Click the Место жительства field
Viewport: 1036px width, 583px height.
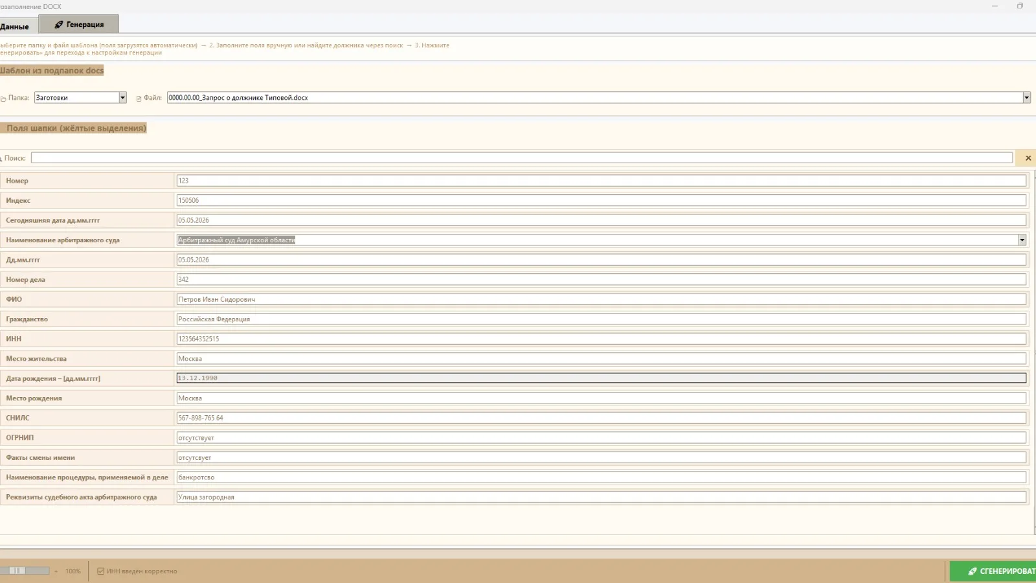602,359
